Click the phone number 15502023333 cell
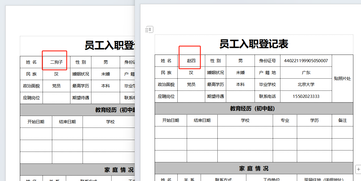The height and width of the screenshot is (181, 361). (x=306, y=96)
